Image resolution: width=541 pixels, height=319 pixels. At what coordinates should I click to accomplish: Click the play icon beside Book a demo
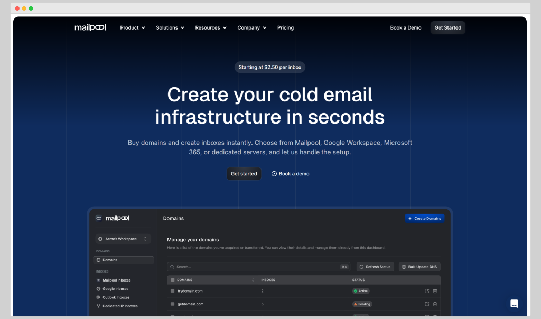pyautogui.click(x=274, y=174)
